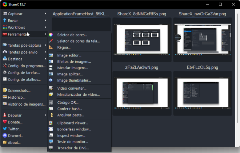Click the Inspect window icon

coord(51,136)
